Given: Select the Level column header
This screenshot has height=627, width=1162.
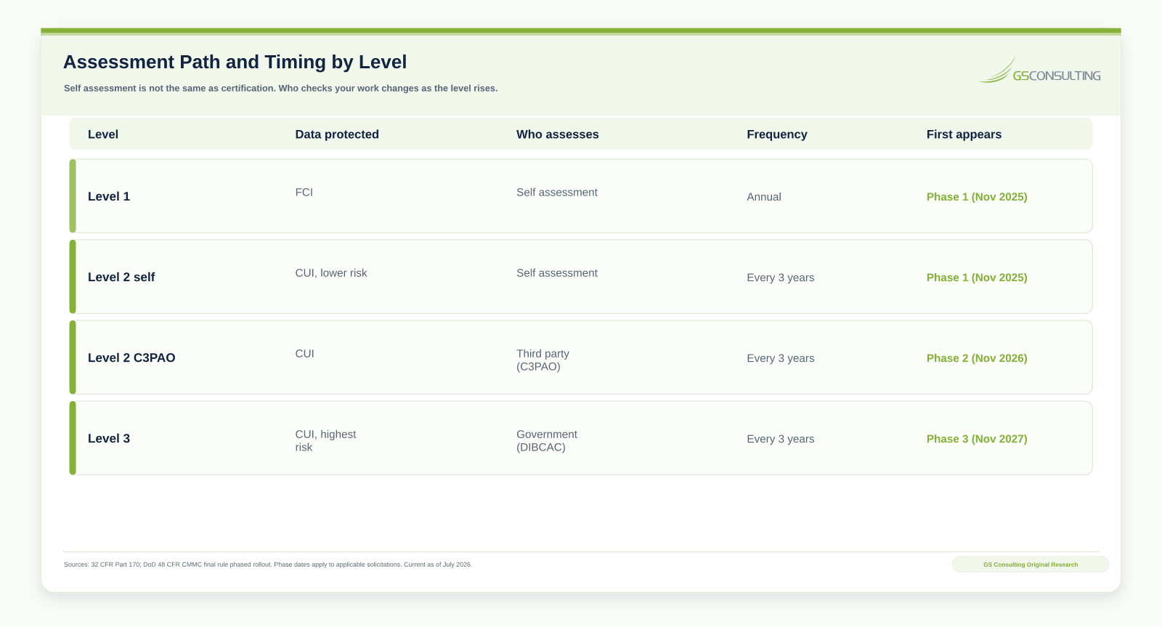Looking at the screenshot, I should point(103,134).
